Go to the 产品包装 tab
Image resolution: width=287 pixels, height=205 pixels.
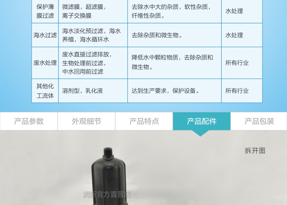point(259,121)
